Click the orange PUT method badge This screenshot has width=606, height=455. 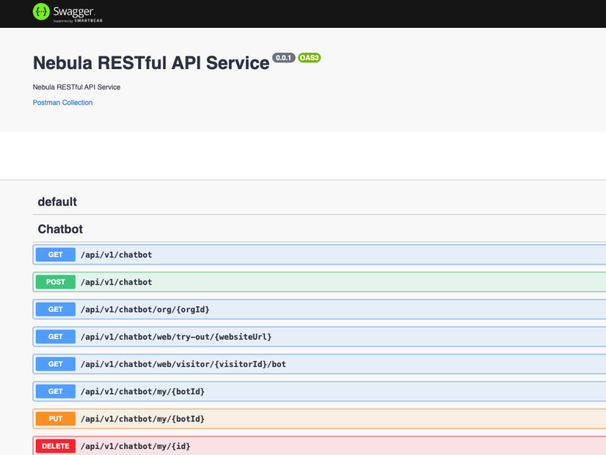click(x=56, y=419)
